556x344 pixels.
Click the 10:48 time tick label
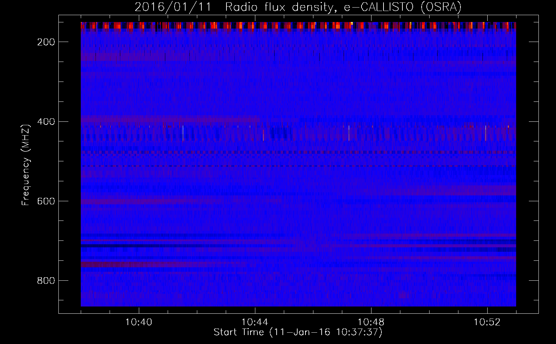[371, 322]
